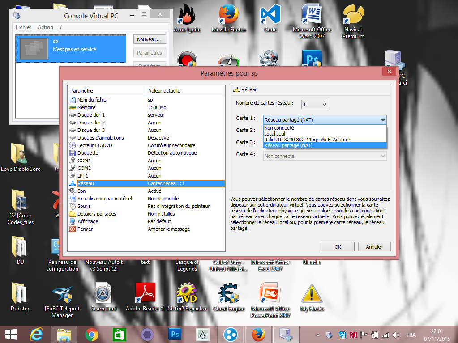Open Epvp.DiabloCore folder
This screenshot has width=458, height=343.
pos(21,157)
